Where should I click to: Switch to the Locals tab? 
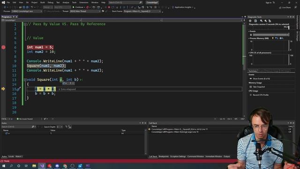coord(11,156)
